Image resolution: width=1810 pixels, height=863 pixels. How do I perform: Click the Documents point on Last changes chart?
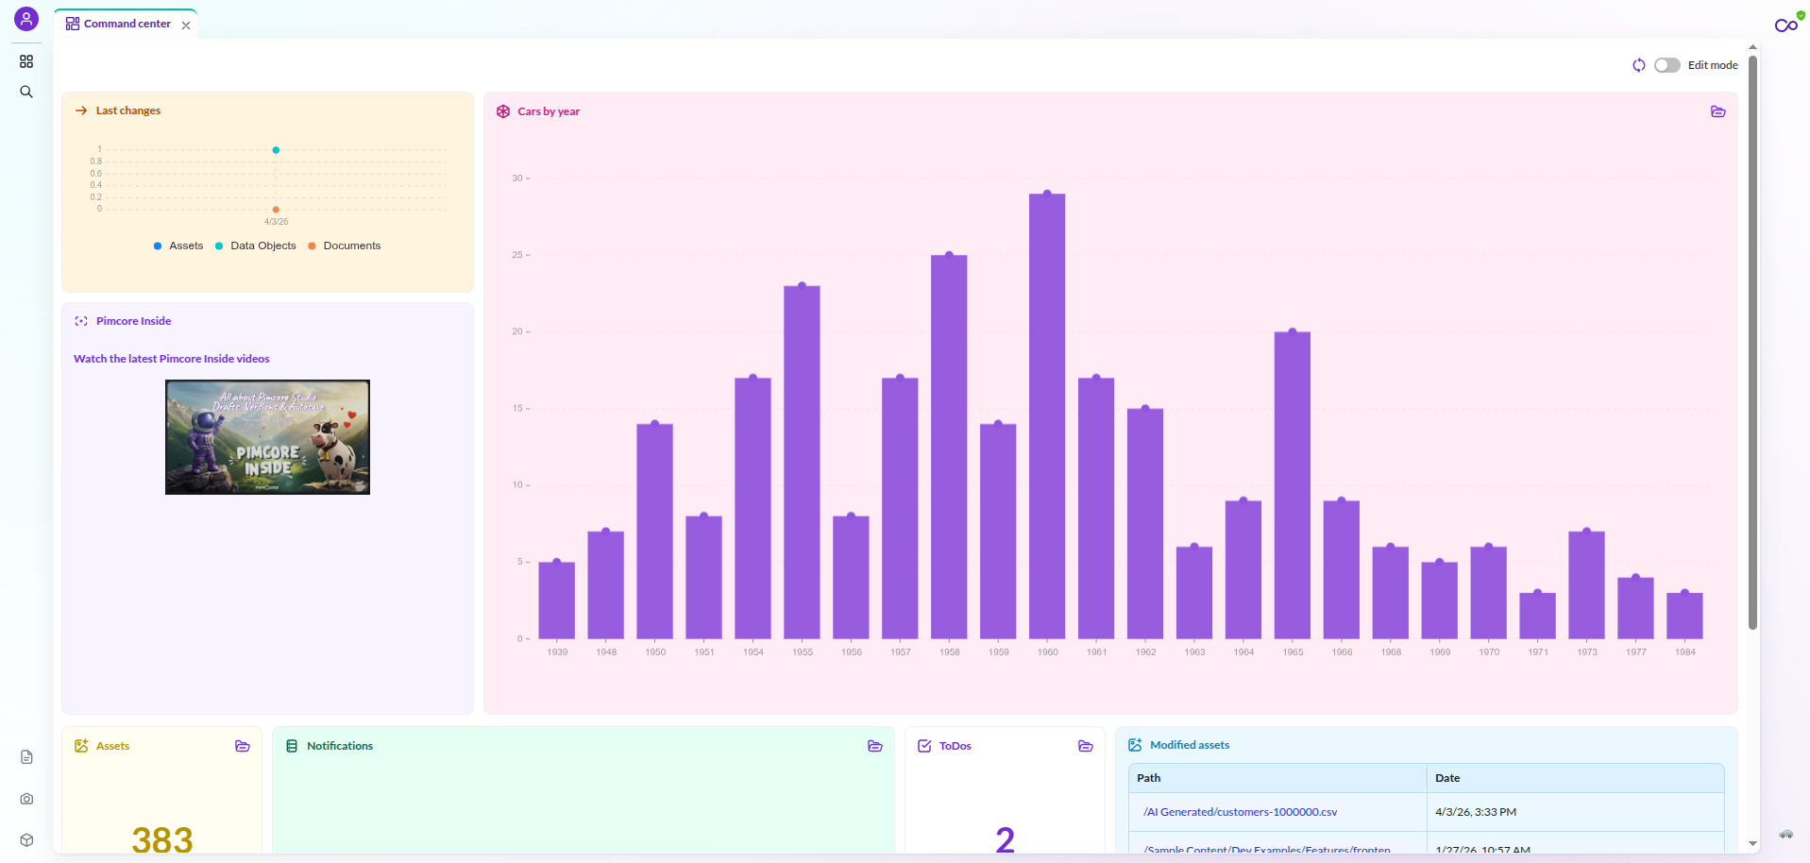tap(276, 210)
